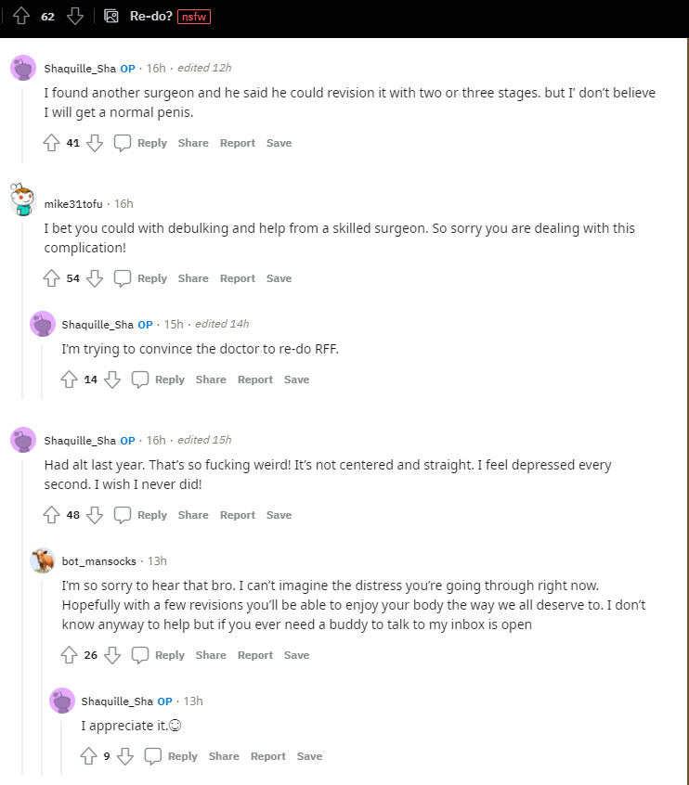Viewport: 689px width, 785px height.
Task: Toggle upvote on the 48-point comment
Action: tap(52, 515)
